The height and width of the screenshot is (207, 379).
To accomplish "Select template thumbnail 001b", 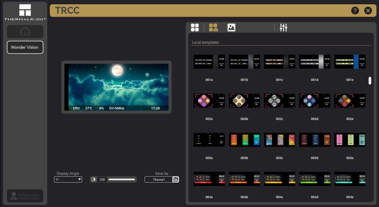I will 244,62.
